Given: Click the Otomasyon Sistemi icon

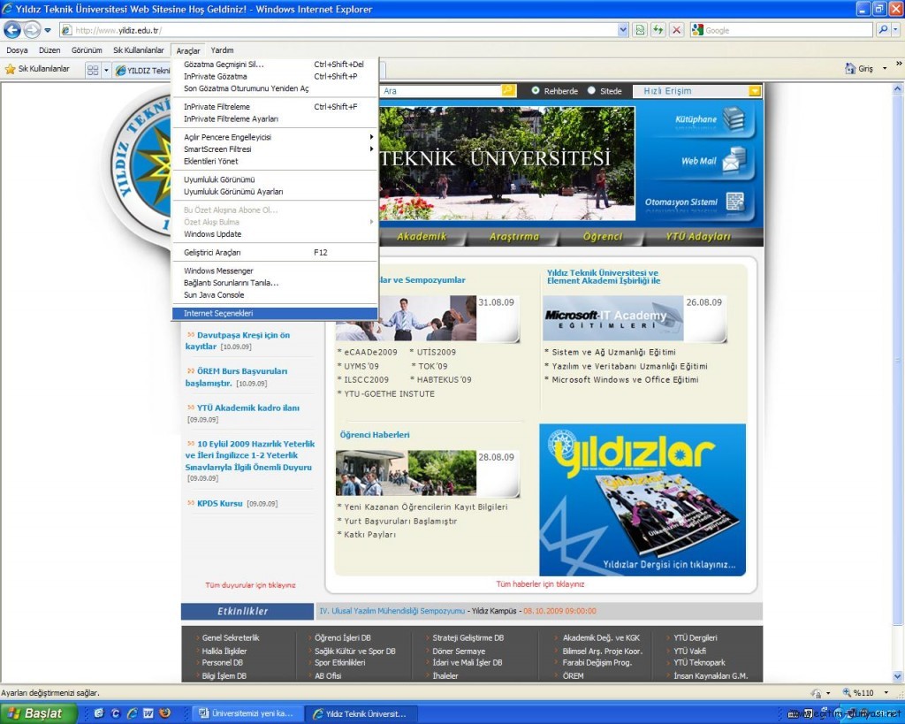Looking at the screenshot, I should point(735,202).
